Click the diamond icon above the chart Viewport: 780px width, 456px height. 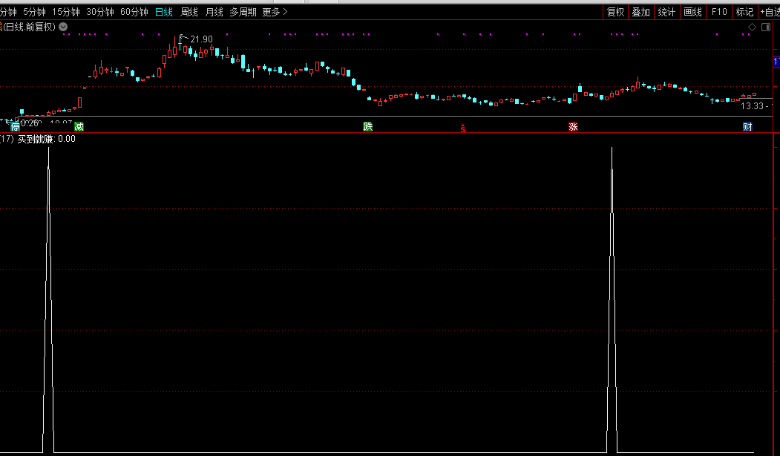pos(752,27)
